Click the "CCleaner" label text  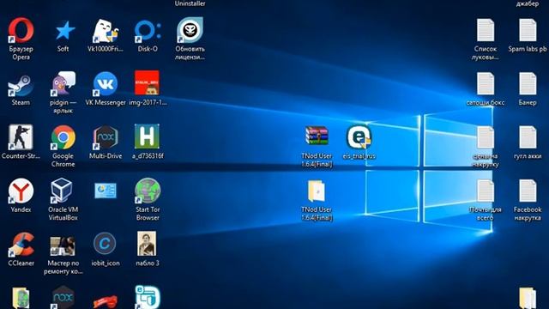click(21, 263)
